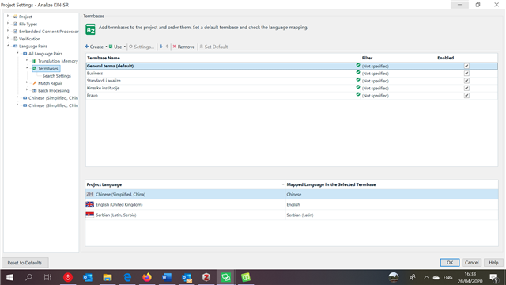This screenshot has width=506, height=285.
Task: Select Search Settings under Termbases
Action: 56,76
